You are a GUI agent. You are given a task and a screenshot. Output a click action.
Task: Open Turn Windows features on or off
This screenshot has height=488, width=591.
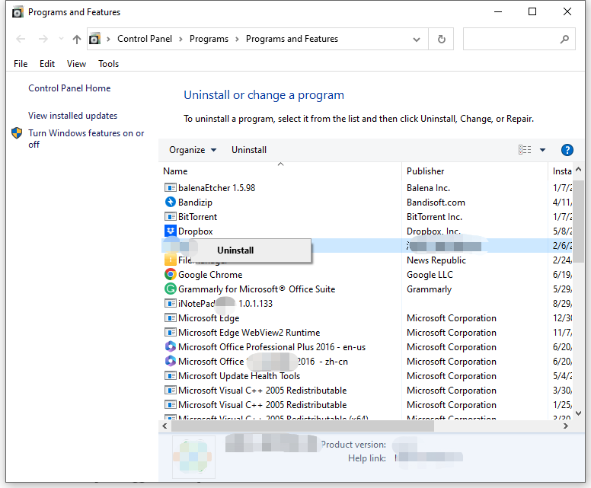86,139
